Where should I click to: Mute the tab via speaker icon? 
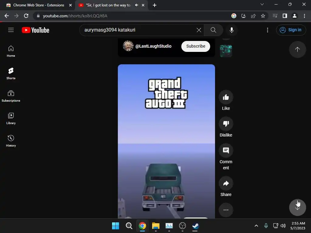[136, 5]
